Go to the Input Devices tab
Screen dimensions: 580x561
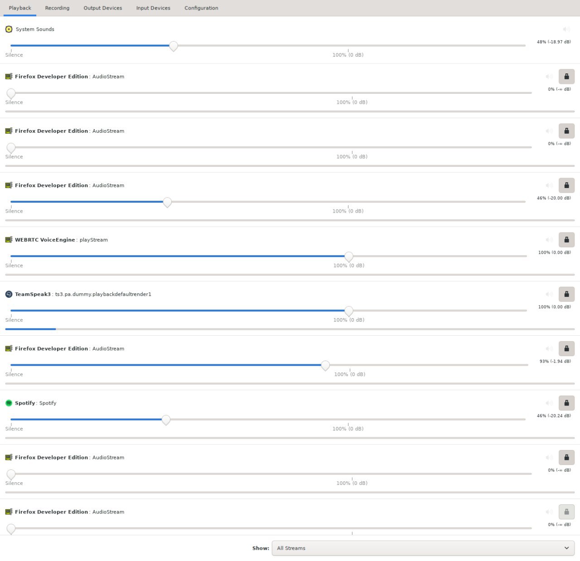[x=153, y=8]
